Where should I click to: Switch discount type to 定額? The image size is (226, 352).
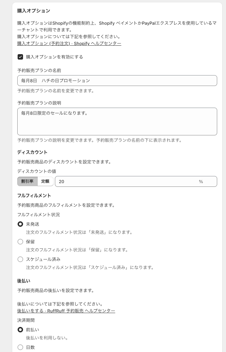click(45, 181)
